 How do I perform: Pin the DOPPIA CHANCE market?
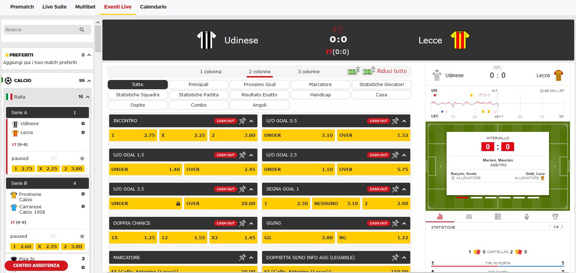click(242, 223)
